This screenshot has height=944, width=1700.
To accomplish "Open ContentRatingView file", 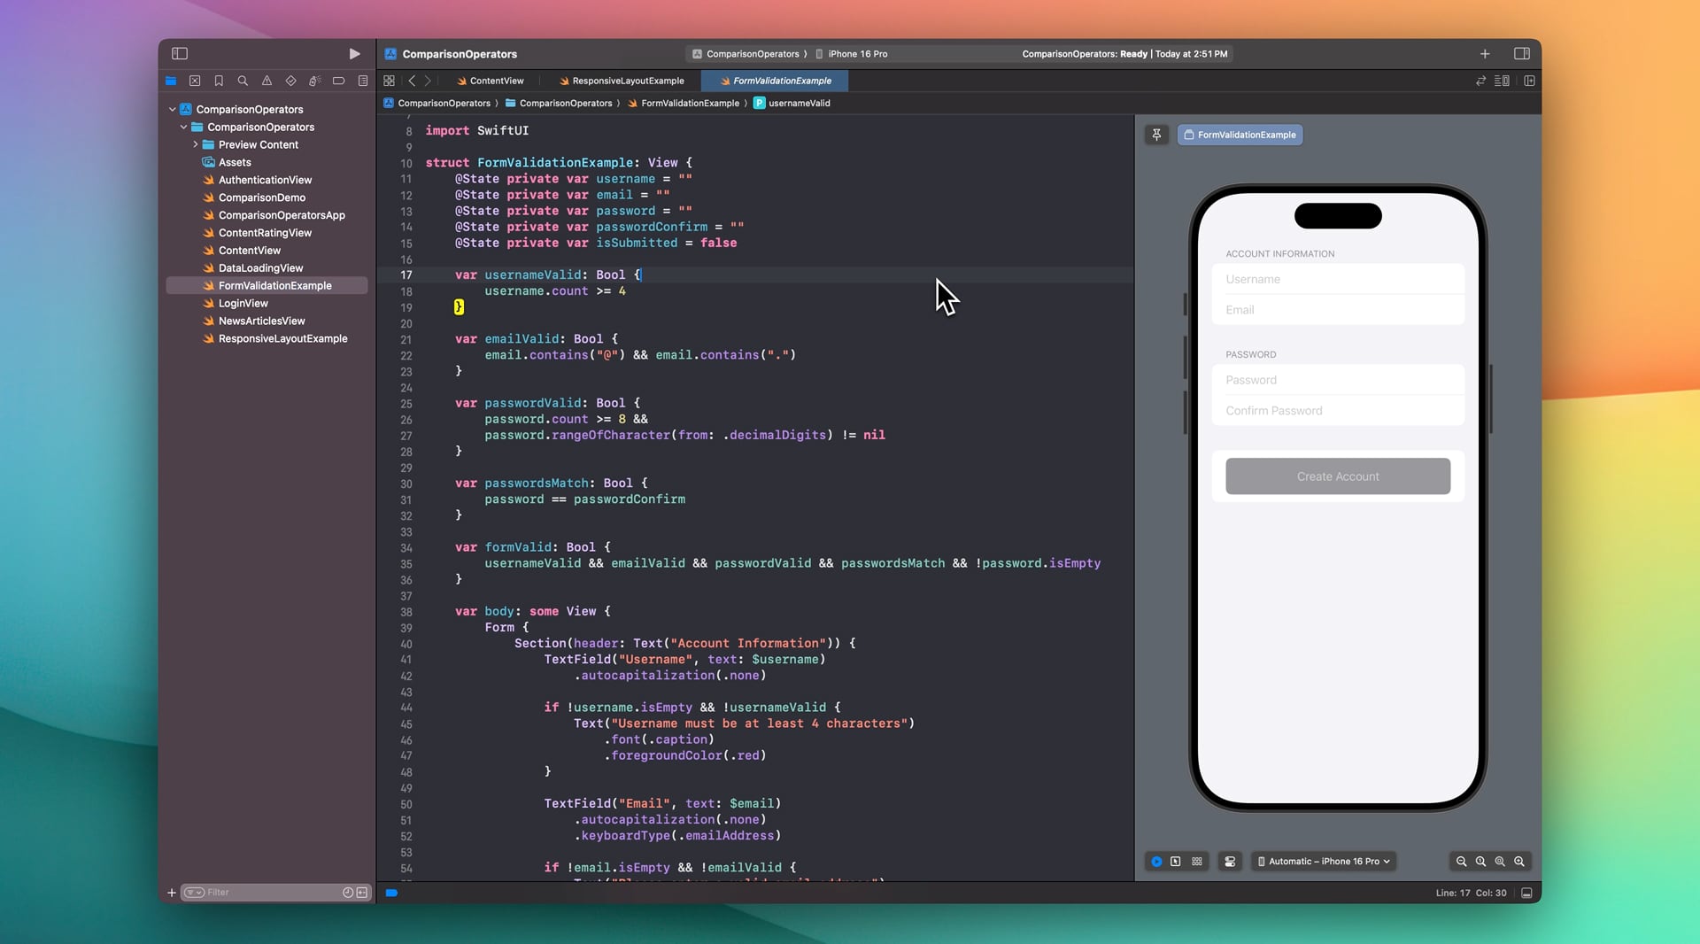I will pyautogui.click(x=267, y=234).
